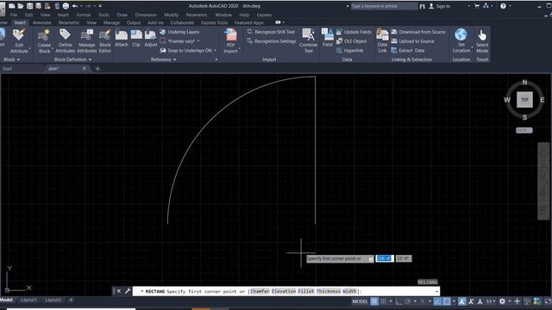Click the Create Block tool
Viewport: 552px width, 310px height.
coord(44,40)
